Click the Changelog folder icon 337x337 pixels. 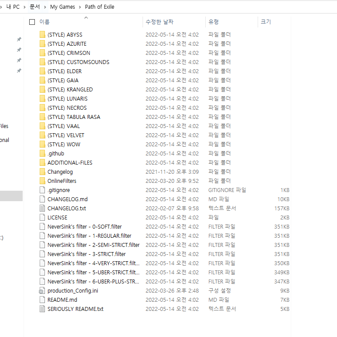tap(42, 172)
